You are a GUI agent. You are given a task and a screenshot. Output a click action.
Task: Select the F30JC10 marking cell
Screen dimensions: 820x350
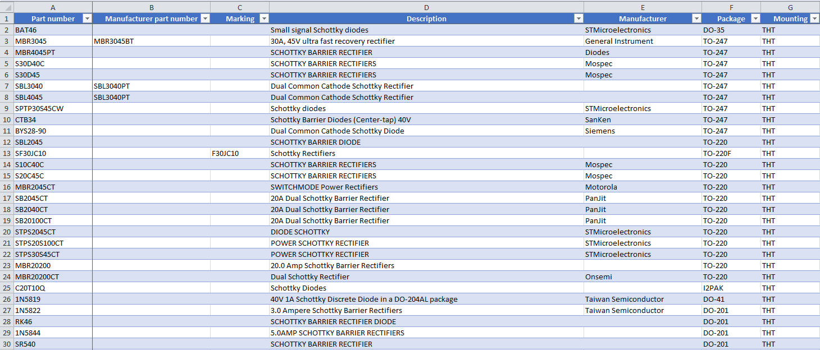[240, 153]
